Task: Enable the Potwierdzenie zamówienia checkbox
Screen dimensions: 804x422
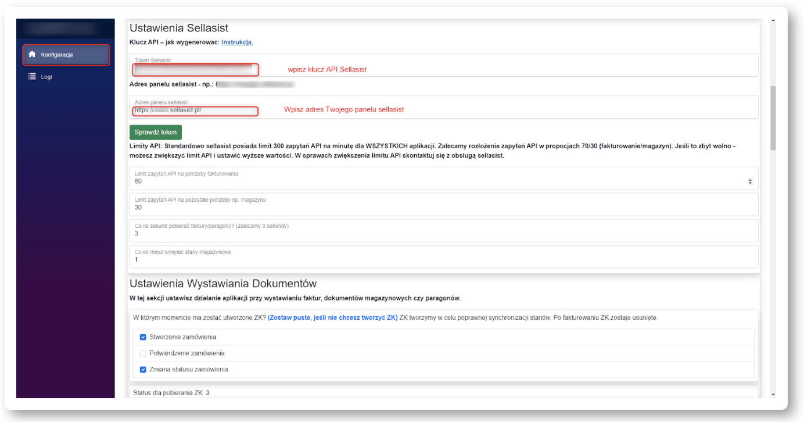Action: coord(143,353)
